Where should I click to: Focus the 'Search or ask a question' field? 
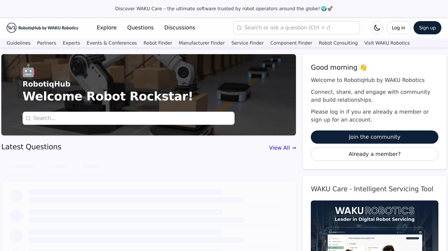(x=297, y=28)
